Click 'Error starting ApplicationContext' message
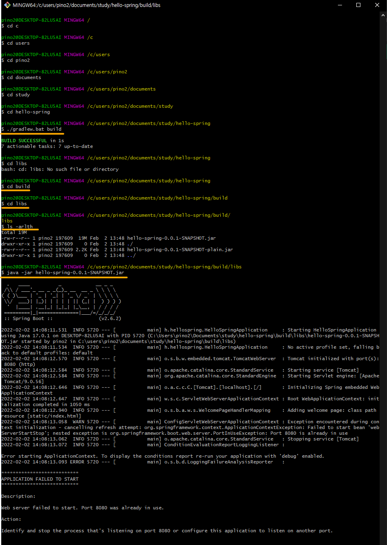 click(162, 456)
